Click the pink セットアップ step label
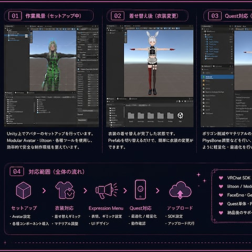252x252 pixels. click(24, 208)
